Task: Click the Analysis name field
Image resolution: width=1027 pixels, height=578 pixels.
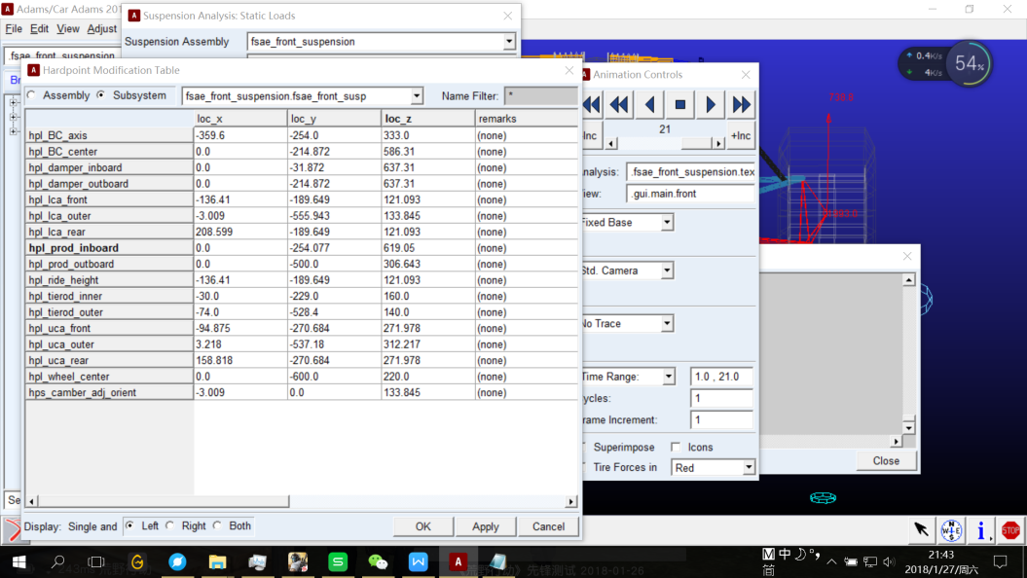Action: 691,172
